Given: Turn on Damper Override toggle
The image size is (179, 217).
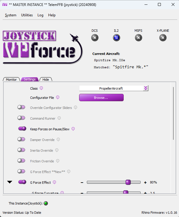Looking at the screenshot, I should click(x=21, y=139).
